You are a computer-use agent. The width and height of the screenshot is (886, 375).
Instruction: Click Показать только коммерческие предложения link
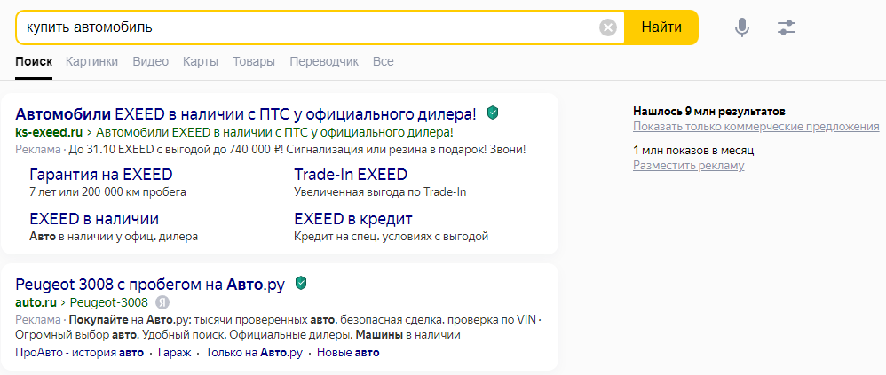pyautogui.click(x=756, y=127)
